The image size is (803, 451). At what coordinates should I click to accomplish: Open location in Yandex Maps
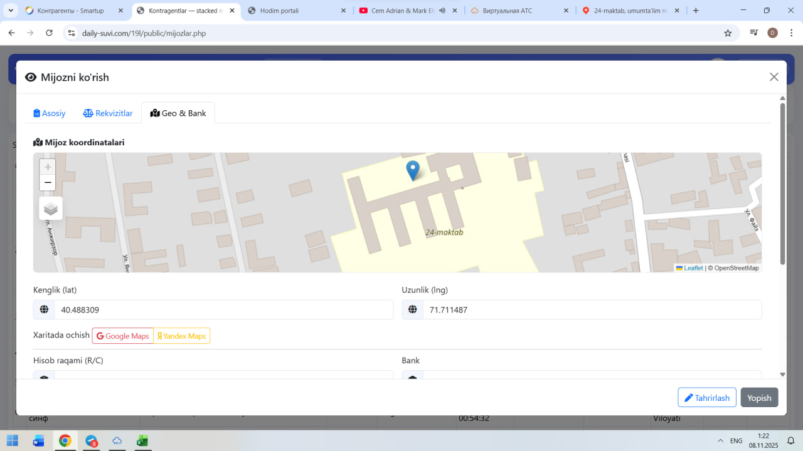click(182, 336)
